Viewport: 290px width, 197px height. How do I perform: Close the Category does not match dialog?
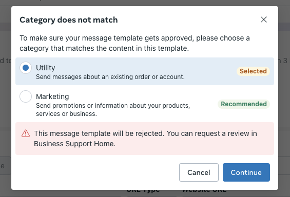264,19
